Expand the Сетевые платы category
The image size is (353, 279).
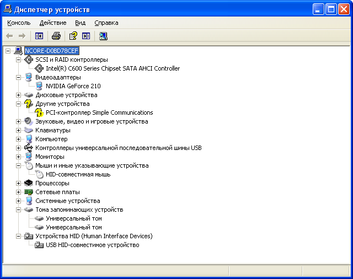point(18,192)
